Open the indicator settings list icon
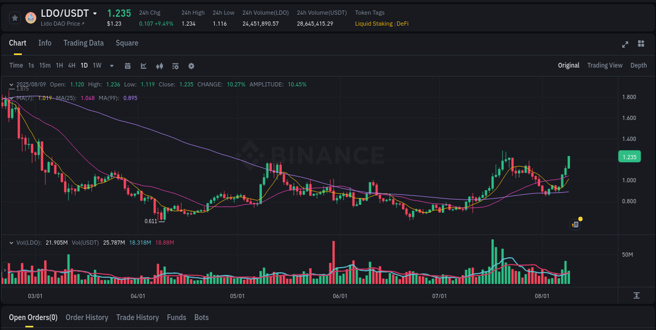The image size is (656, 330). coord(175,66)
